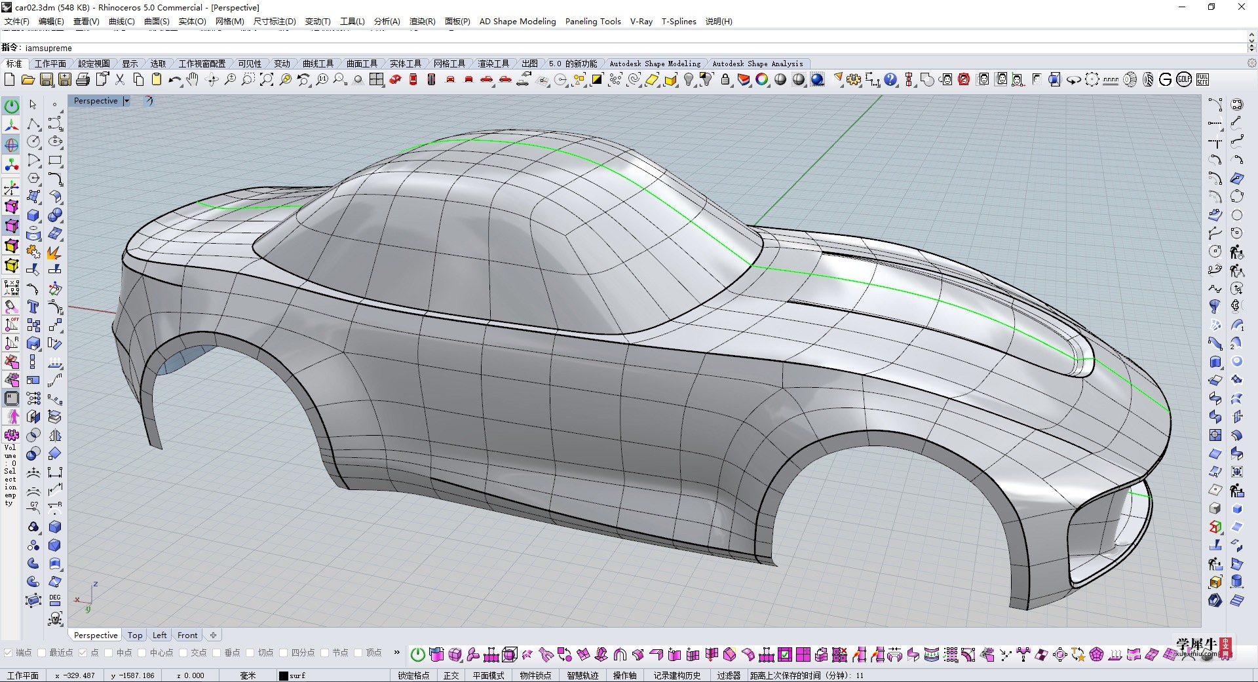The image size is (1258, 682).
Task: Select the arrow pointer tool in sidebar
Action: pyautogui.click(x=33, y=105)
